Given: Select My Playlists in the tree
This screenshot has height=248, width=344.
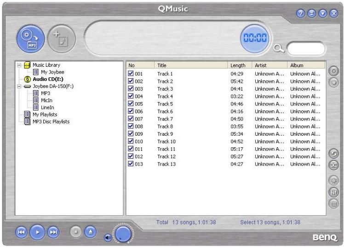Looking at the screenshot, I should pyautogui.click(x=45, y=115).
